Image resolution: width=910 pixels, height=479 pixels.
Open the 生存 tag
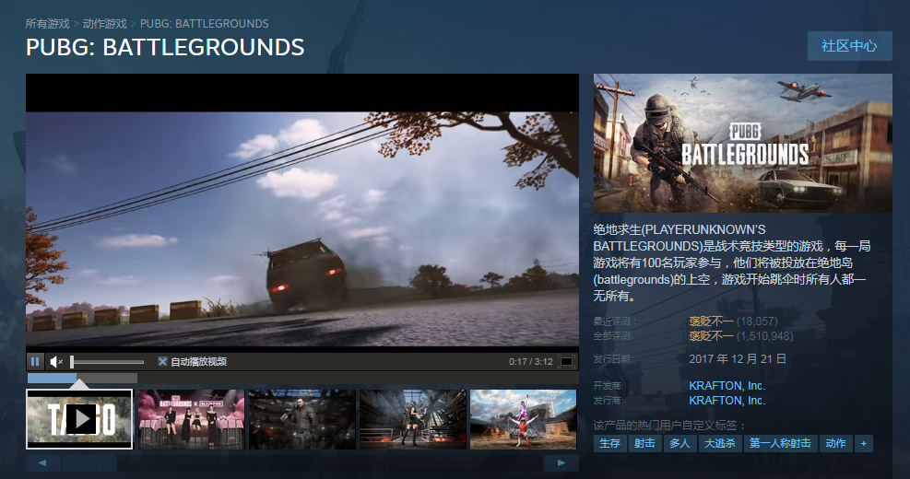tap(609, 443)
